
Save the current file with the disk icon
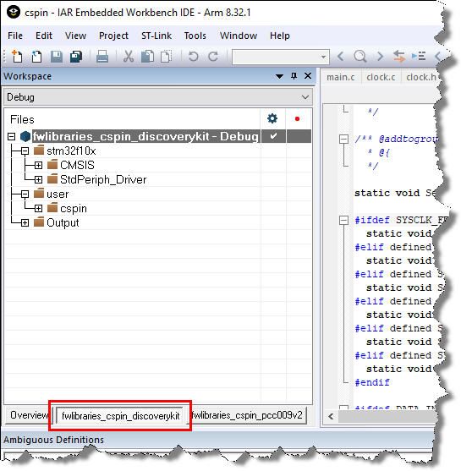[x=56, y=56]
